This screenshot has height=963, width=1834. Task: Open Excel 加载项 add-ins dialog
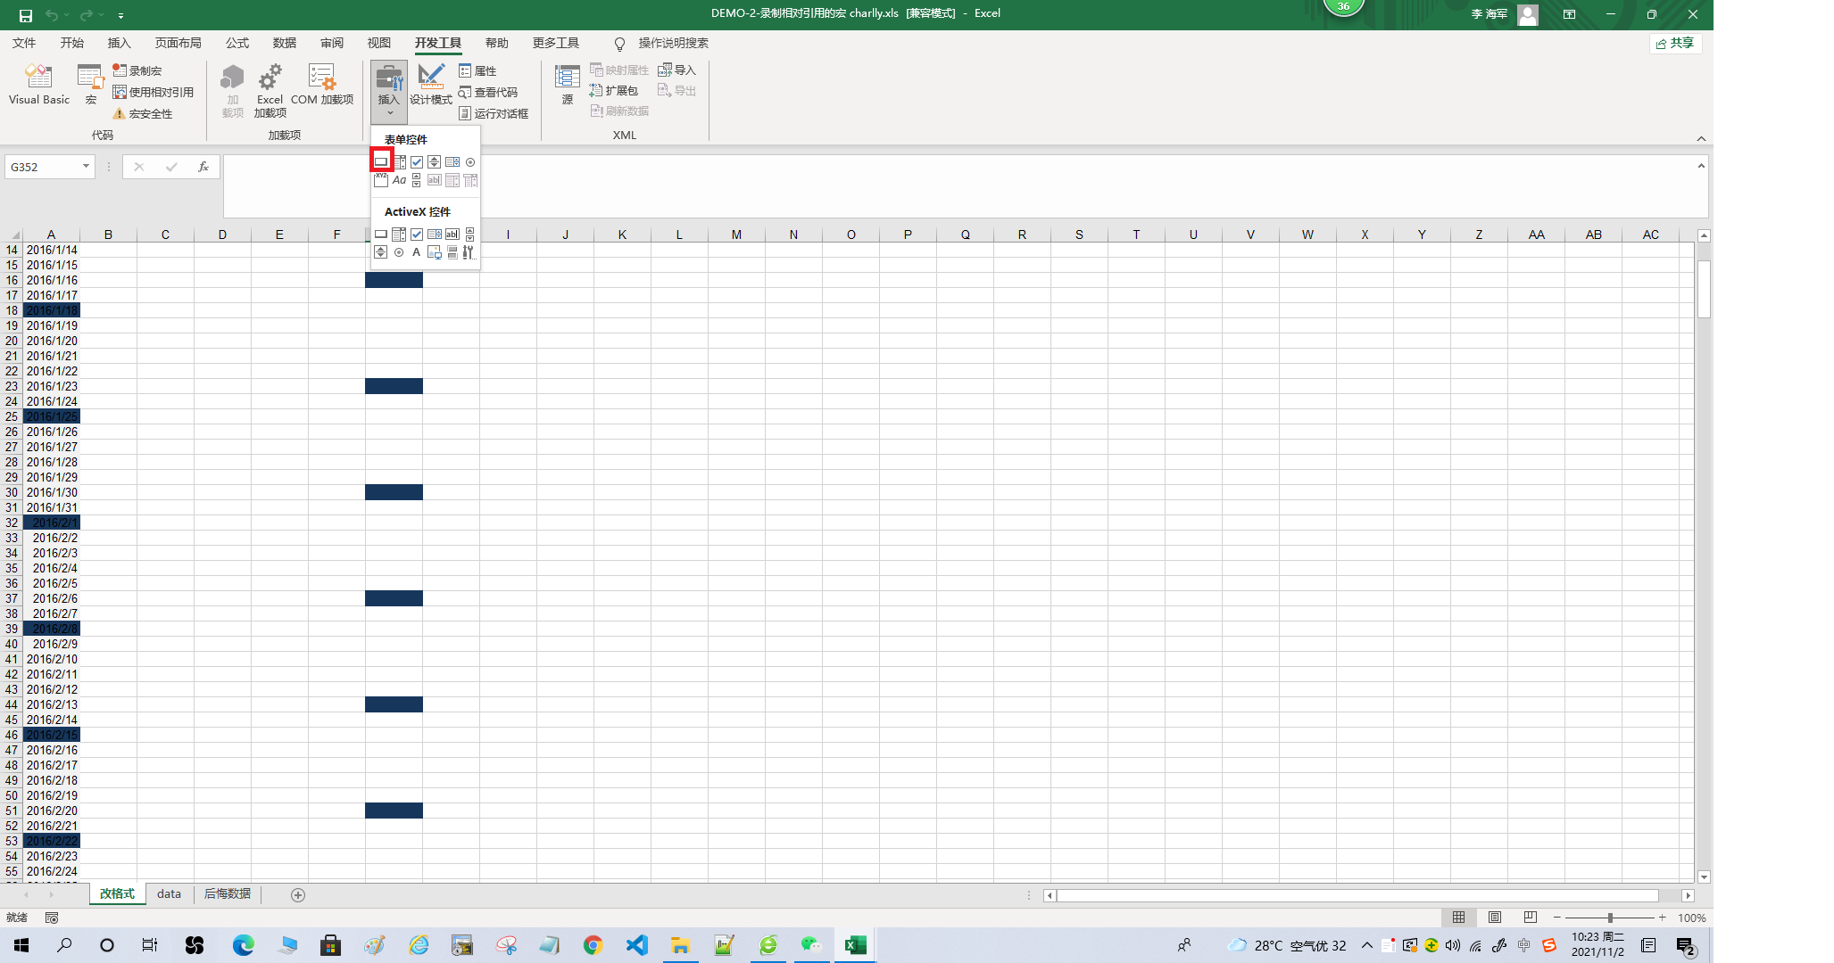[270, 89]
